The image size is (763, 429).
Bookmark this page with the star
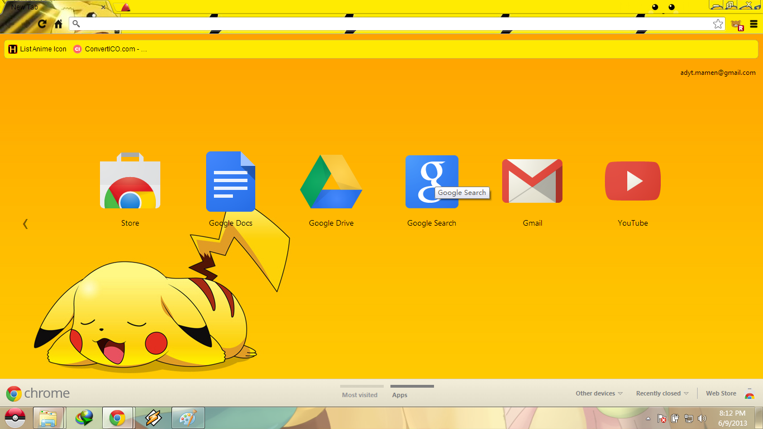click(x=718, y=23)
